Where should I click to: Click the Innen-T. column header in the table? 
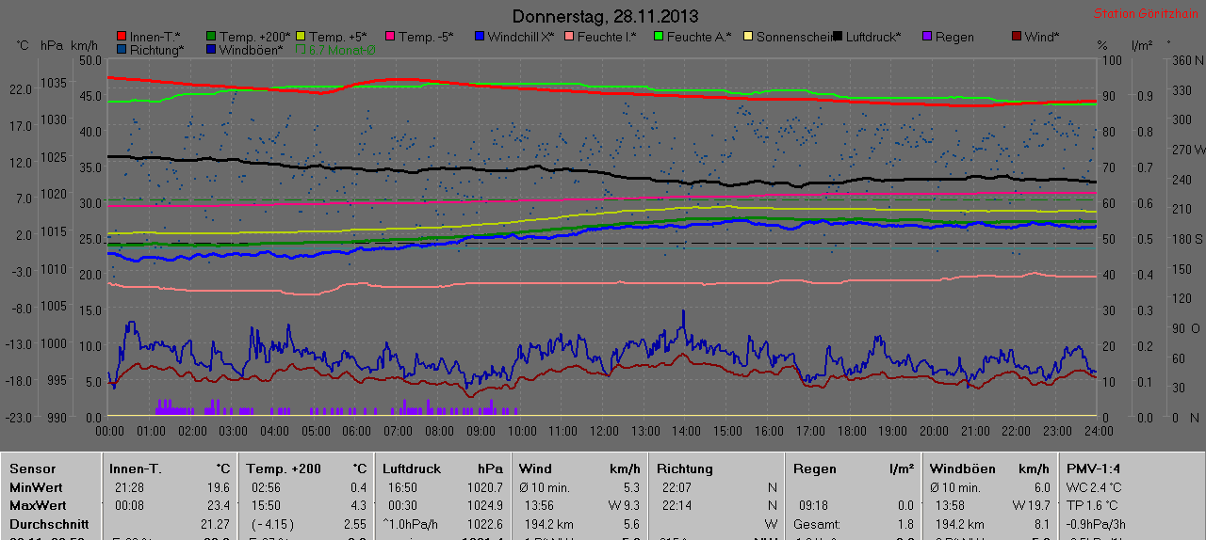tap(136, 469)
